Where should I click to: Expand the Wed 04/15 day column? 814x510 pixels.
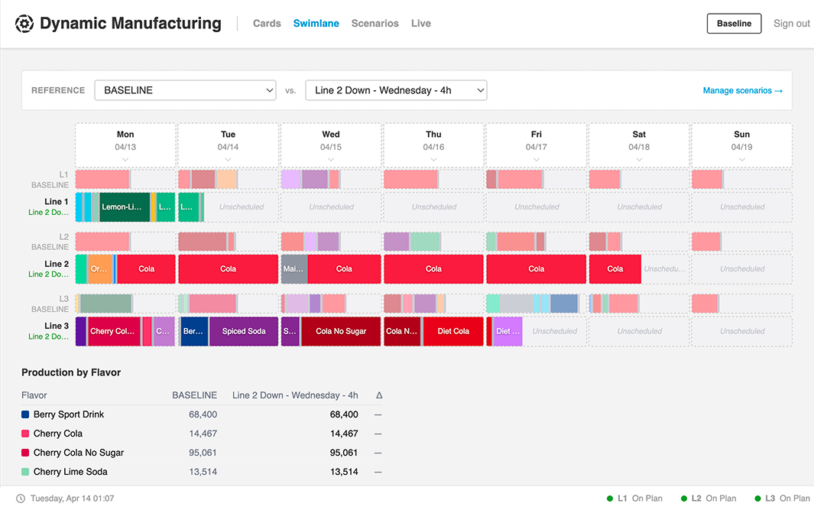331,160
